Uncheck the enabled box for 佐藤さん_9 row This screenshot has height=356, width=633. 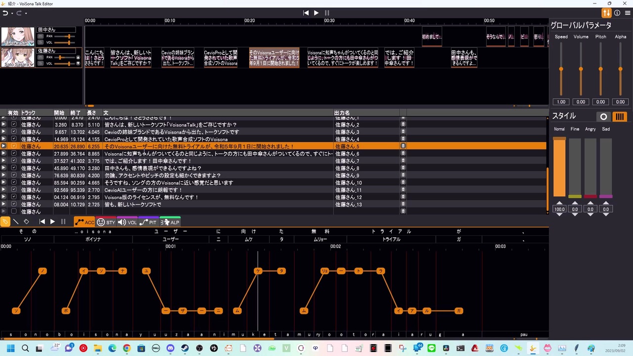[14, 176]
